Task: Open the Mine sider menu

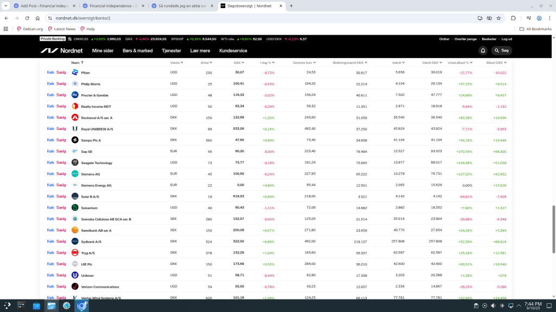Action: tap(103, 50)
